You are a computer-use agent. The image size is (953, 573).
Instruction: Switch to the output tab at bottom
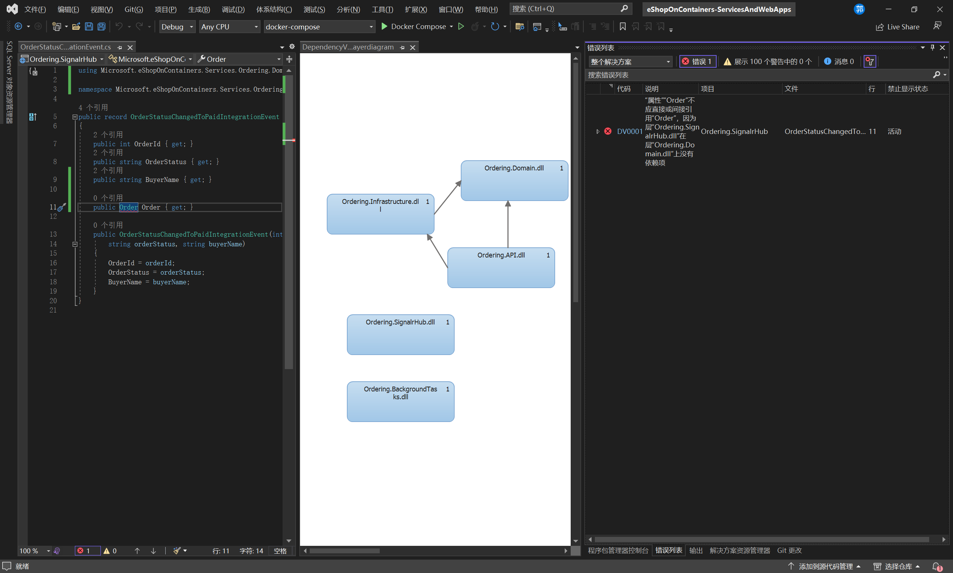pos(696,550)
